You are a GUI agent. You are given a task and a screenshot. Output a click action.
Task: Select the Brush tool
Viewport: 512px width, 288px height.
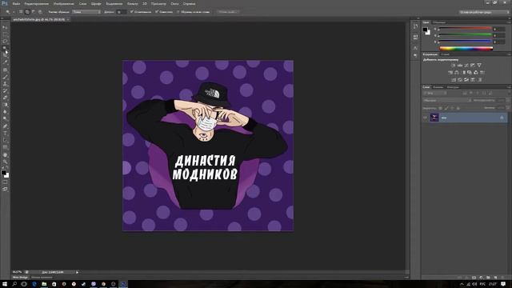[5, 77]
